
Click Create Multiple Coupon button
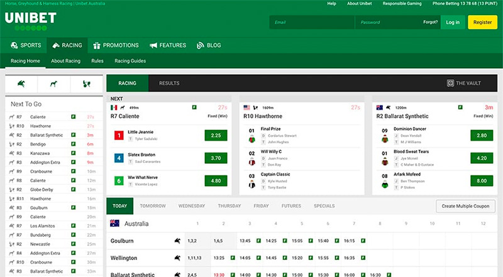[465, 206]
